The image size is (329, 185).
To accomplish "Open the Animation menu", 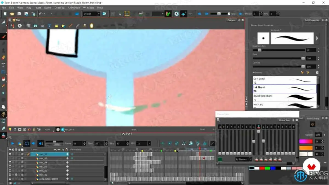I will pyautogui.click(x=74, y=8).
